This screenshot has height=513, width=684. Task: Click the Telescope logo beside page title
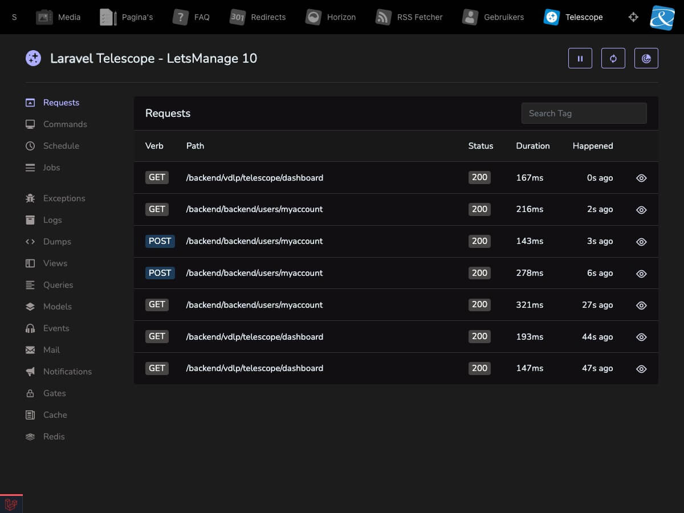point(34,58)
